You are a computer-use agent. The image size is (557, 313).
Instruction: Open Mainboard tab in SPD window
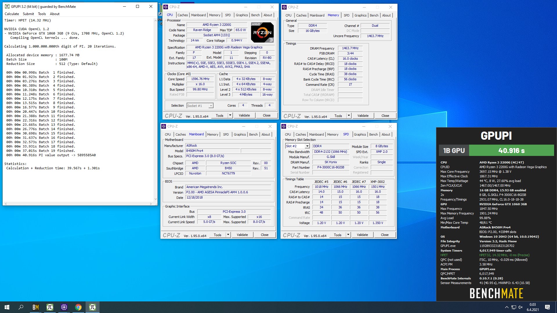pos(317,134)
